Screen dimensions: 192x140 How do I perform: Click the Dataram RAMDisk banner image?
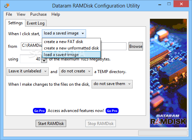tap(168, 73)
